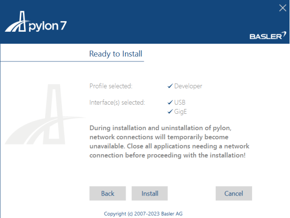
Task: Click the GigE interface text
Action: coord(180,112)
